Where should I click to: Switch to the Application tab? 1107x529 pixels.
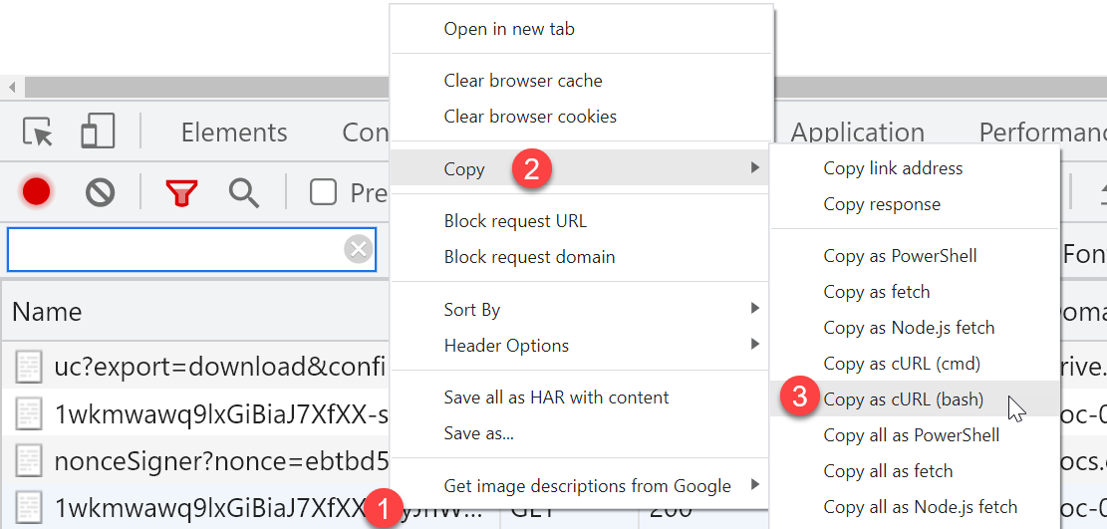(x=857, y=132)
